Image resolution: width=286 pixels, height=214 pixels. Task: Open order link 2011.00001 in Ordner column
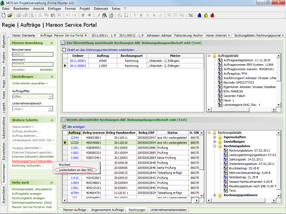click(x=78, y=61)
